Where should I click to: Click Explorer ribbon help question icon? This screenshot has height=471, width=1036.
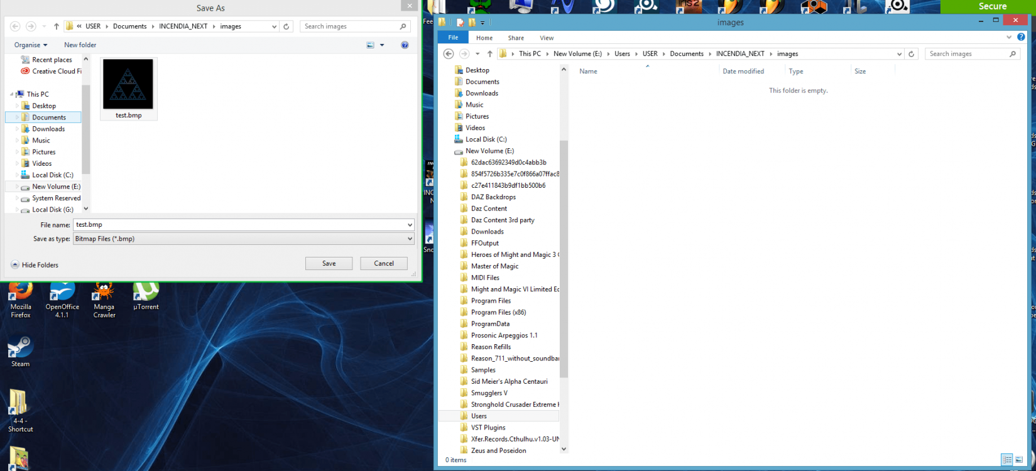[1021, 38]
